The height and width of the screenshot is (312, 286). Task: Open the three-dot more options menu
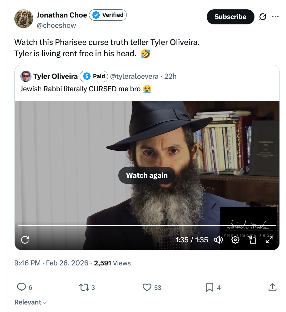pyautogui.click(x=275, y=17)
